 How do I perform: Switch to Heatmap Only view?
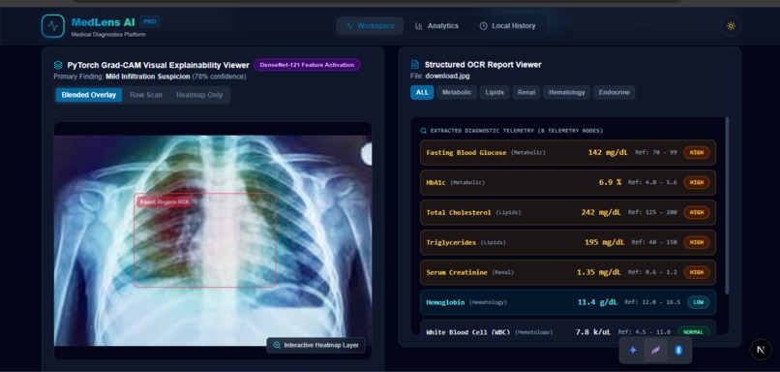[x=199, y=95]
